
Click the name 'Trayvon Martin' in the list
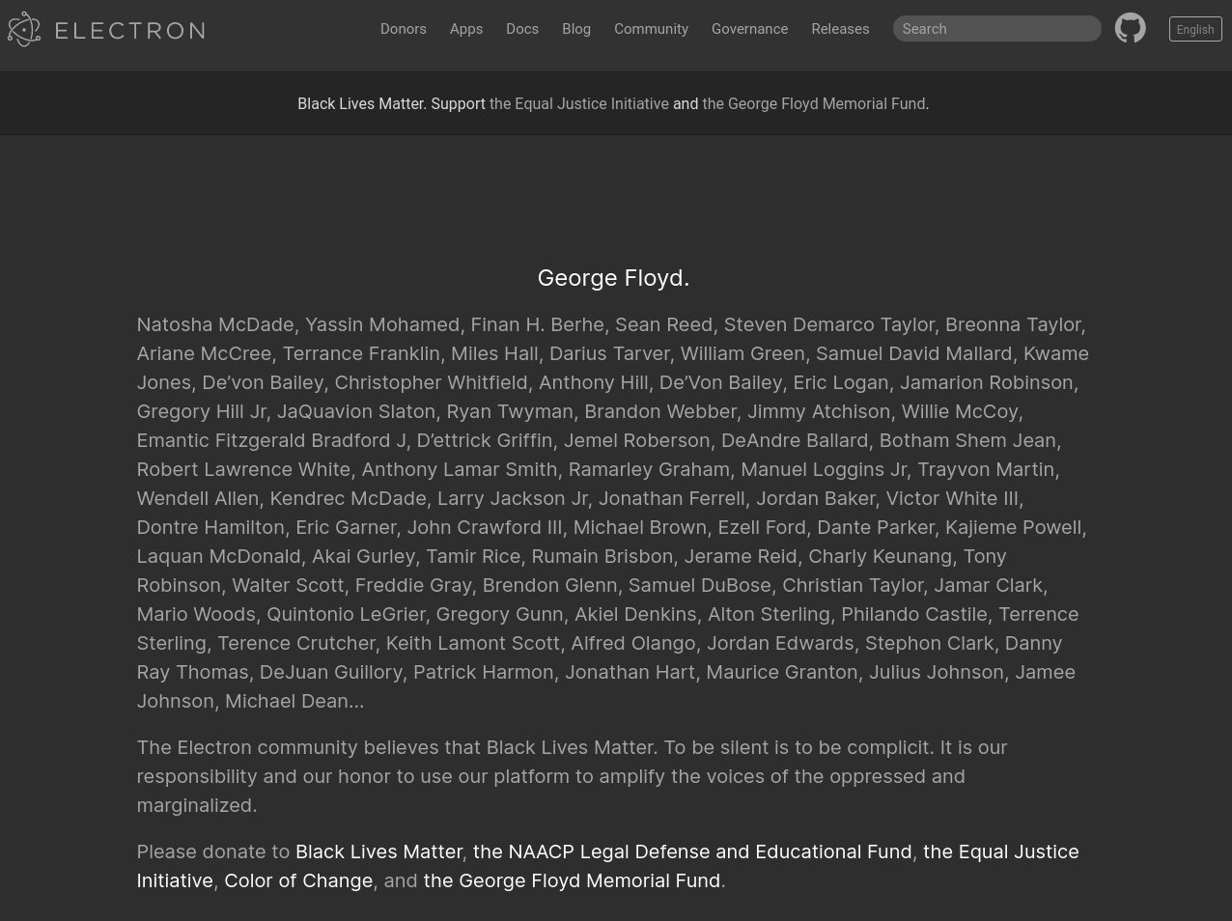(985, 469)
